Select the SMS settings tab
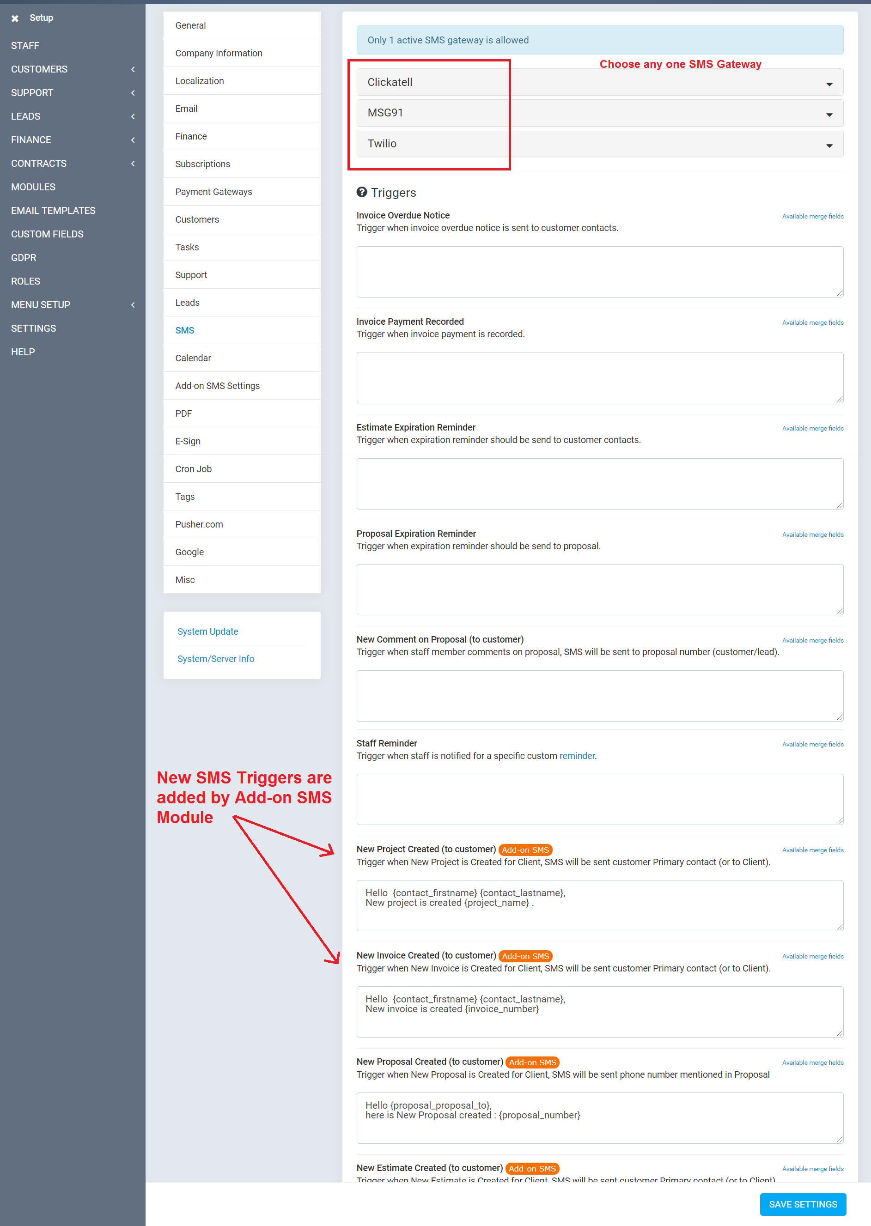The height and width of the screenshot is (1226, 871). [x=242, y=330]
